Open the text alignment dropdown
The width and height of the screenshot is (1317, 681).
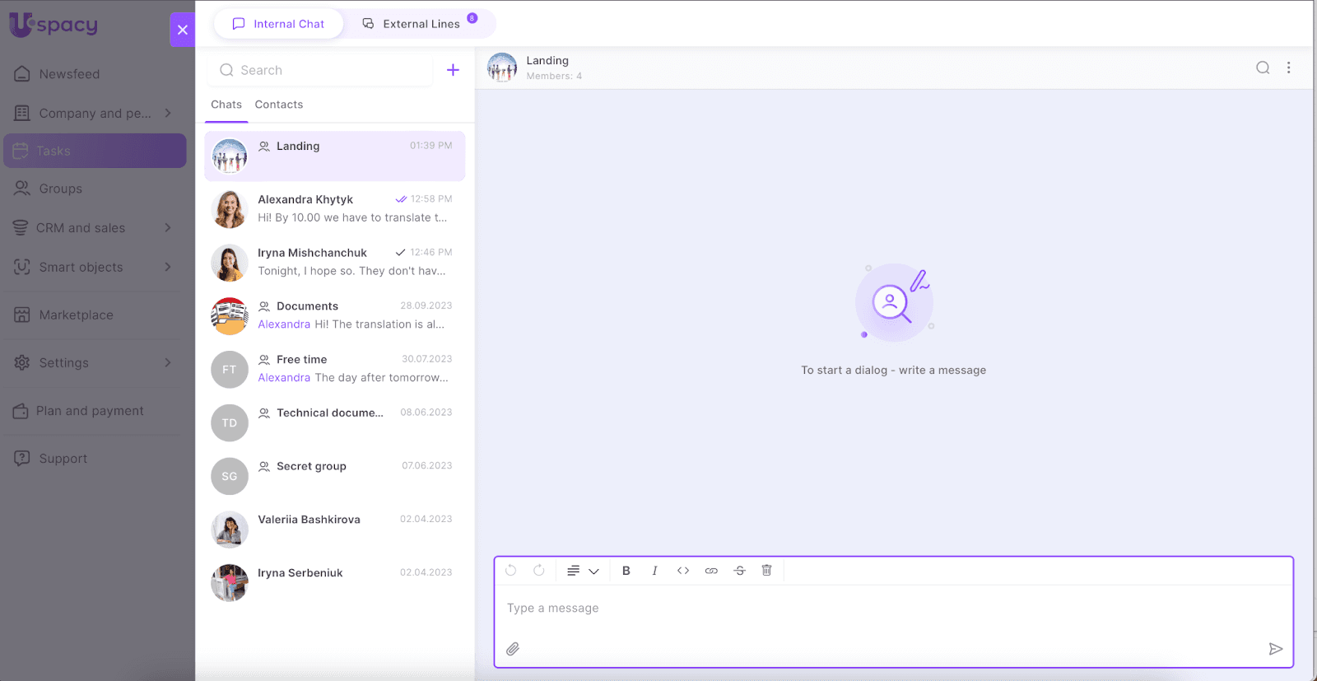(582, 571)
